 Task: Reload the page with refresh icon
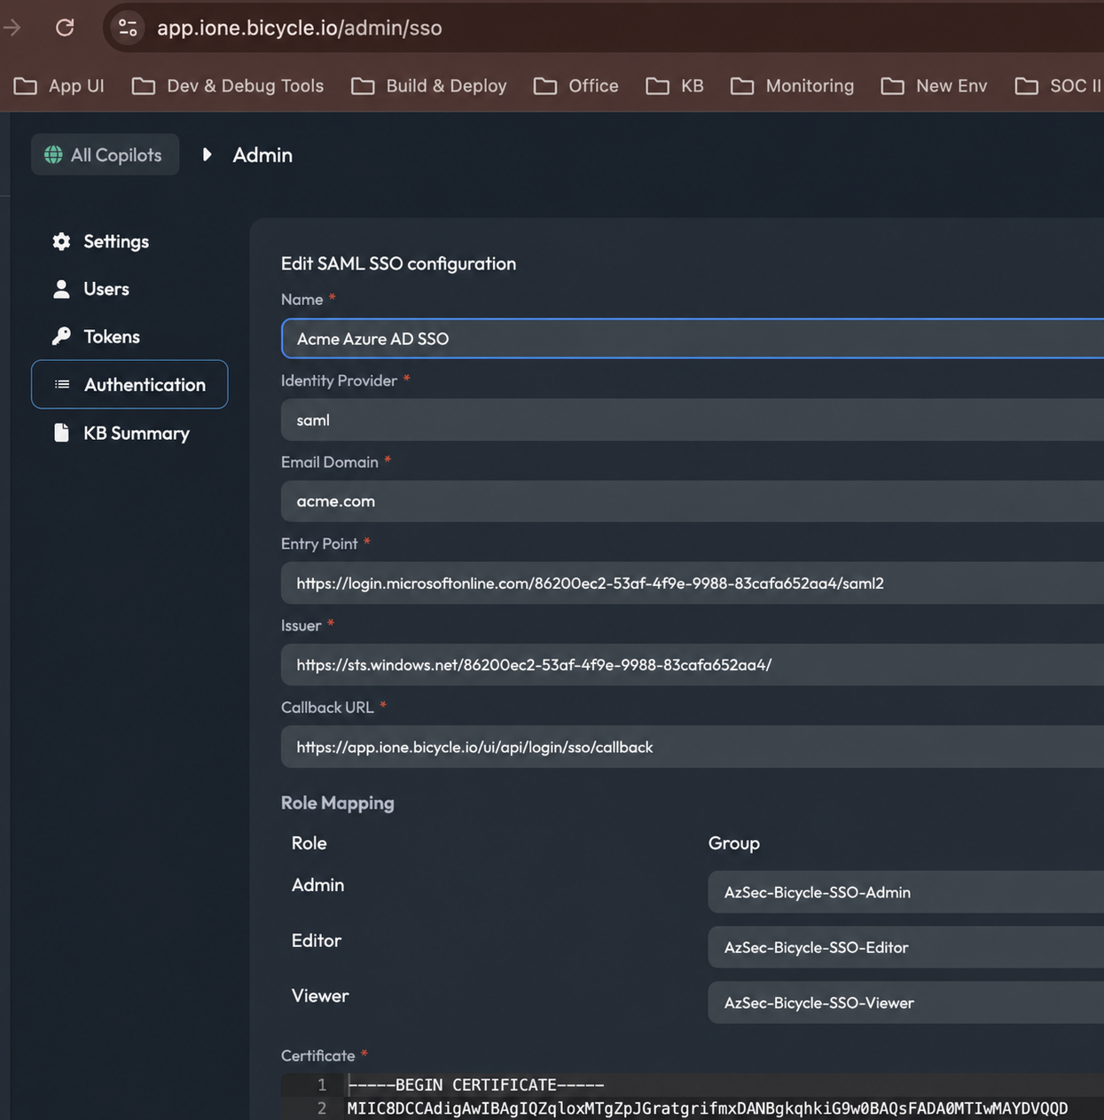(x=65, y=27)
